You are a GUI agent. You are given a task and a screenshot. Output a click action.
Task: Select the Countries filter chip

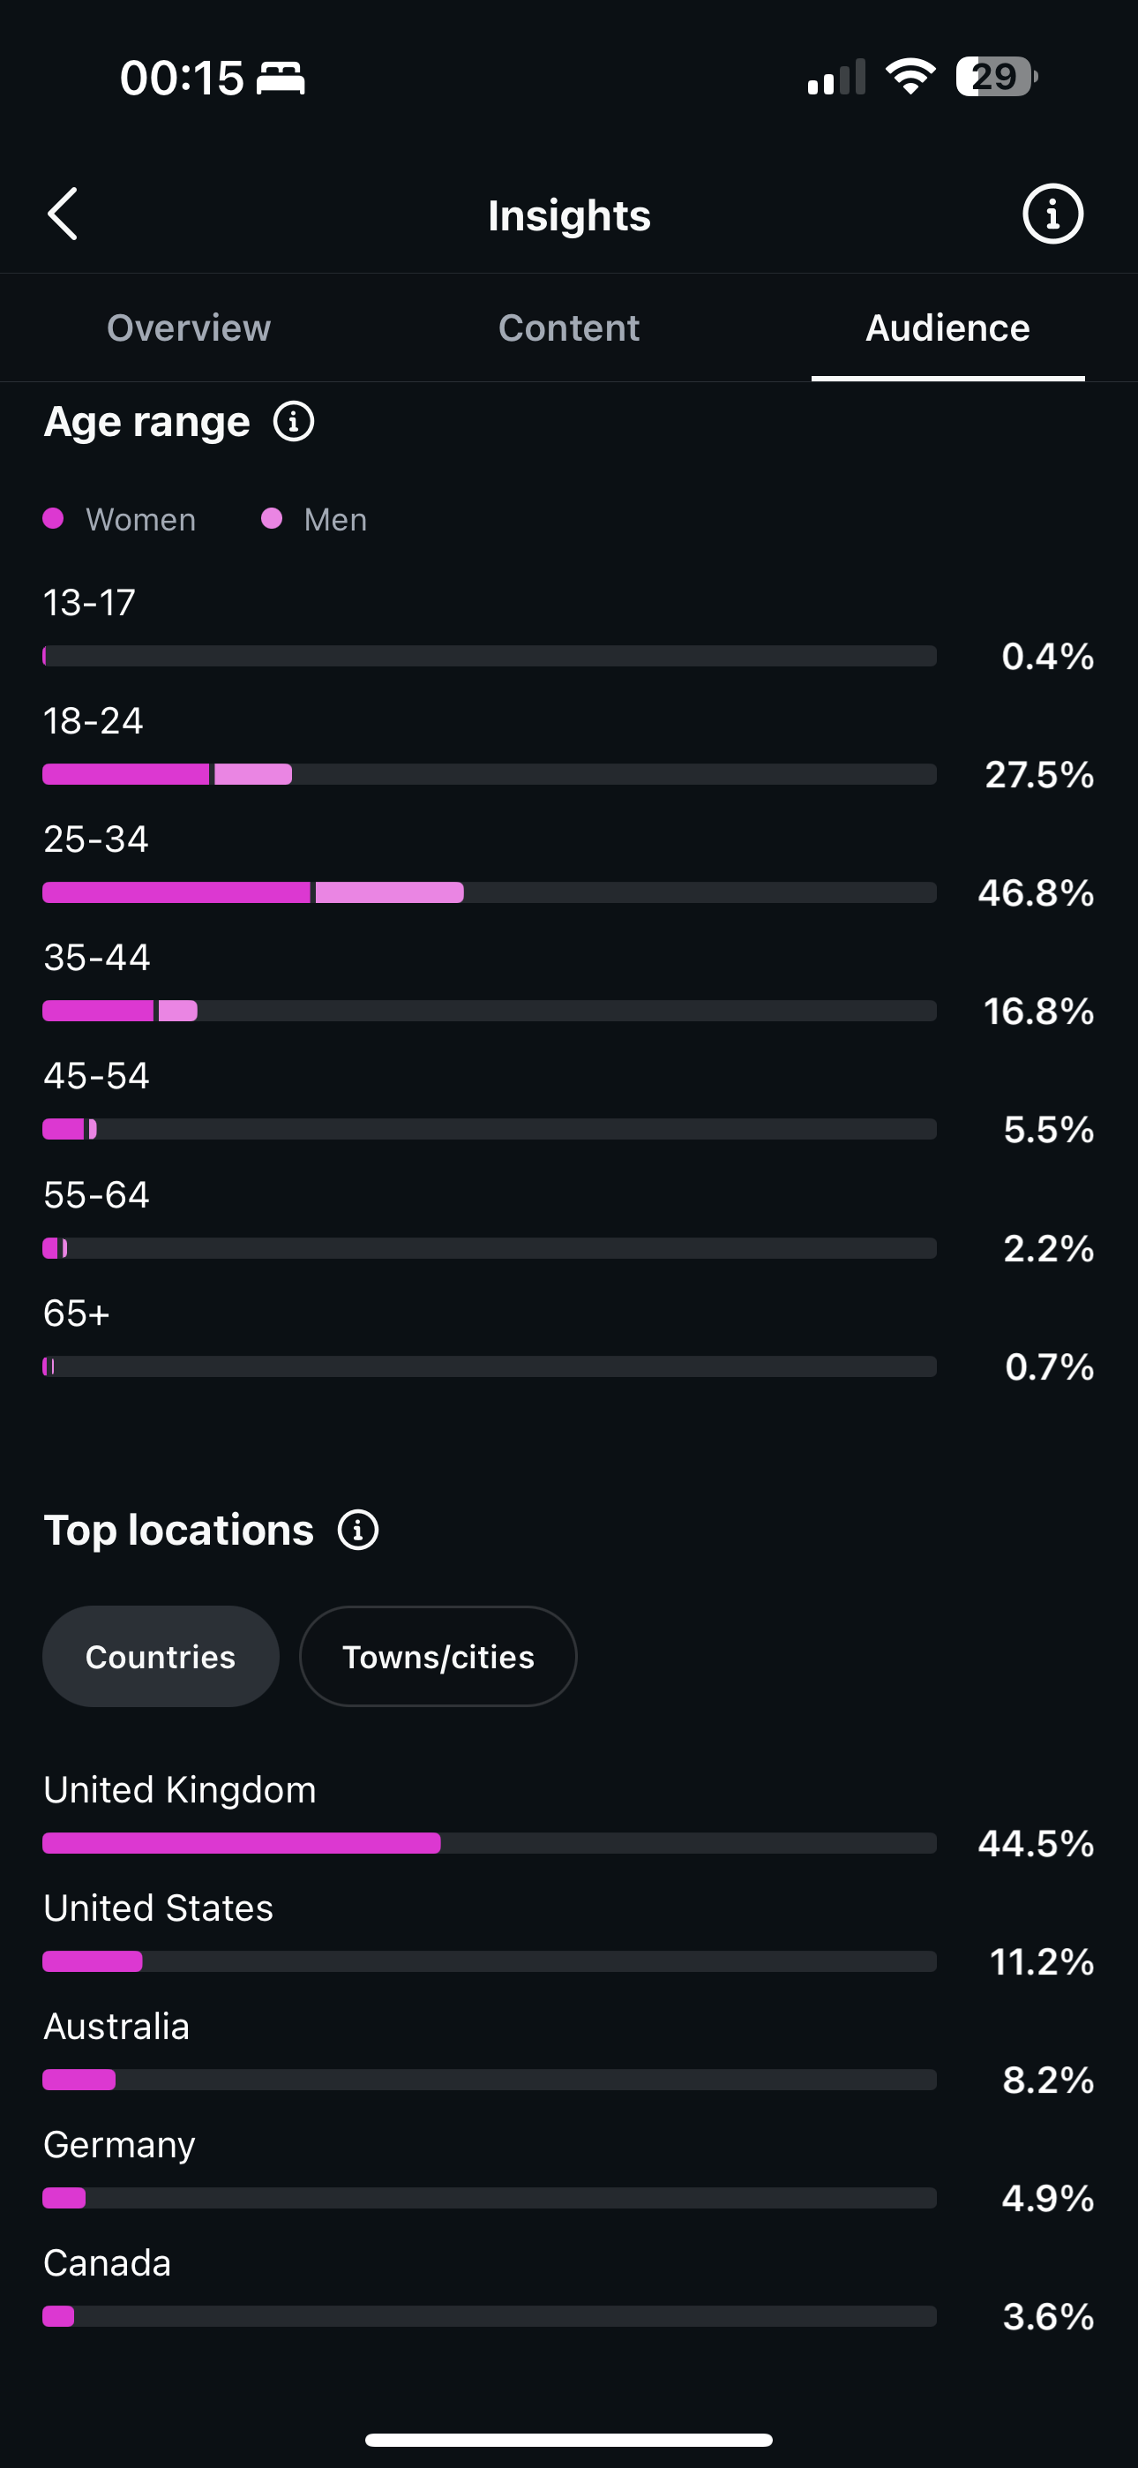tap(161, 1657)
